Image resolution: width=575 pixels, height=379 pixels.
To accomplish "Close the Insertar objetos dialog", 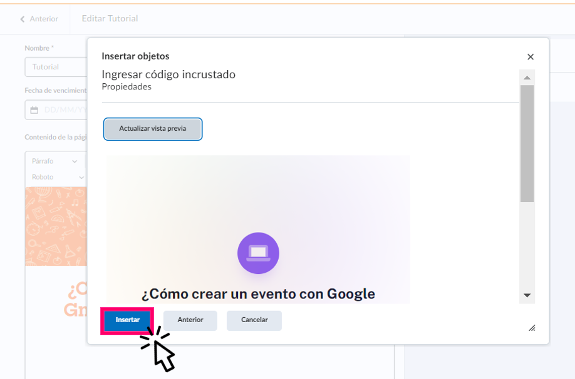I will pyautogui.click(x=531, y=57).
